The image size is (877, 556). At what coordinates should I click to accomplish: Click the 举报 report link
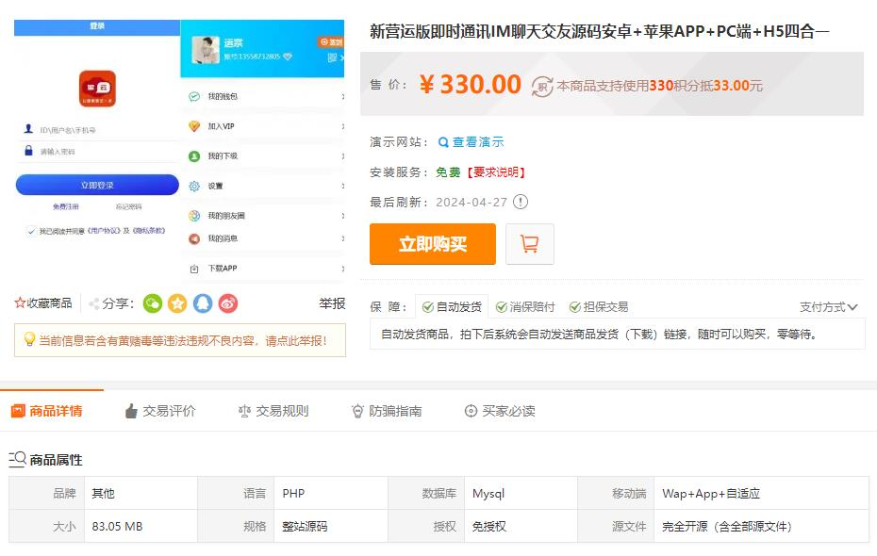point(332,303)
